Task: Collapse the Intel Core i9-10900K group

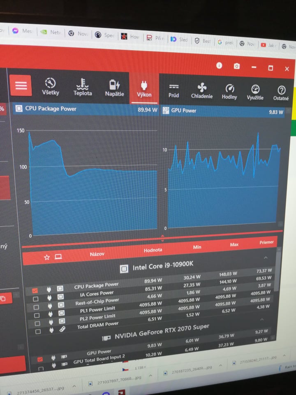Action: (266, 258)
